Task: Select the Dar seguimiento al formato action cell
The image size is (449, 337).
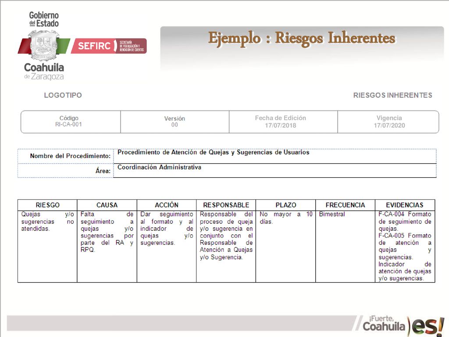Action: 166,247
